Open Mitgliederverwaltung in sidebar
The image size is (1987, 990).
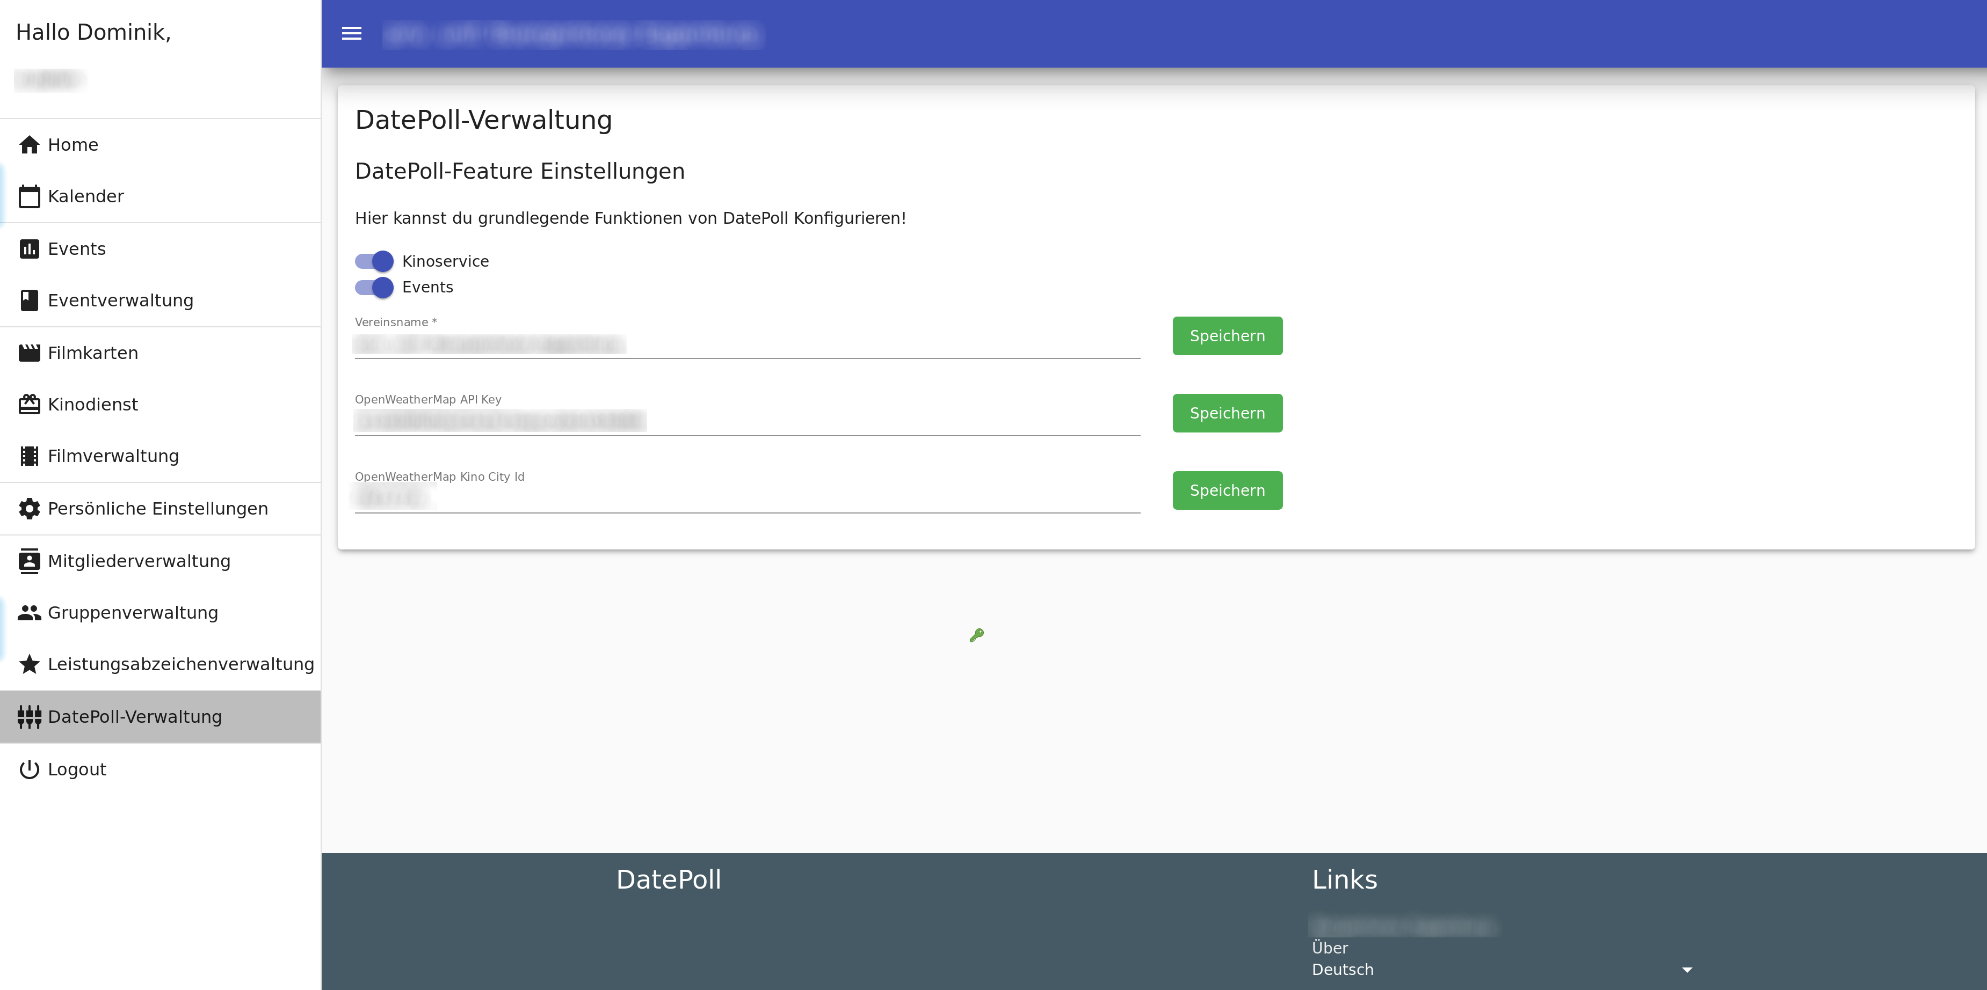(139, 561)
